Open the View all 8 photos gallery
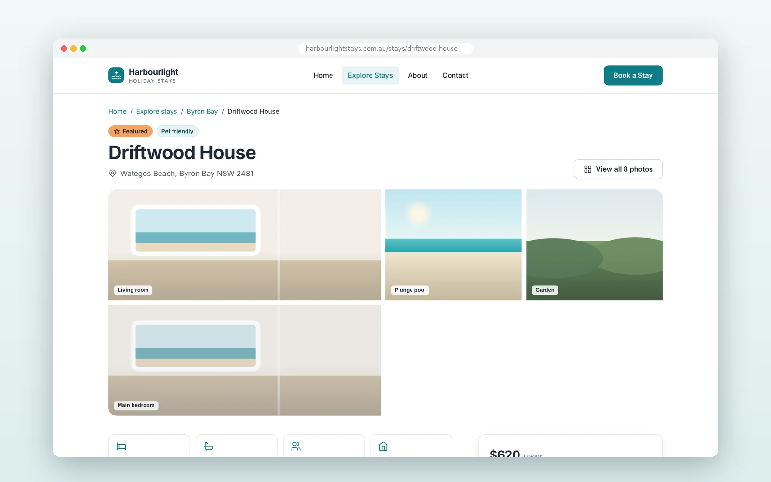The image size is (771, 482). tap(618, 169)
